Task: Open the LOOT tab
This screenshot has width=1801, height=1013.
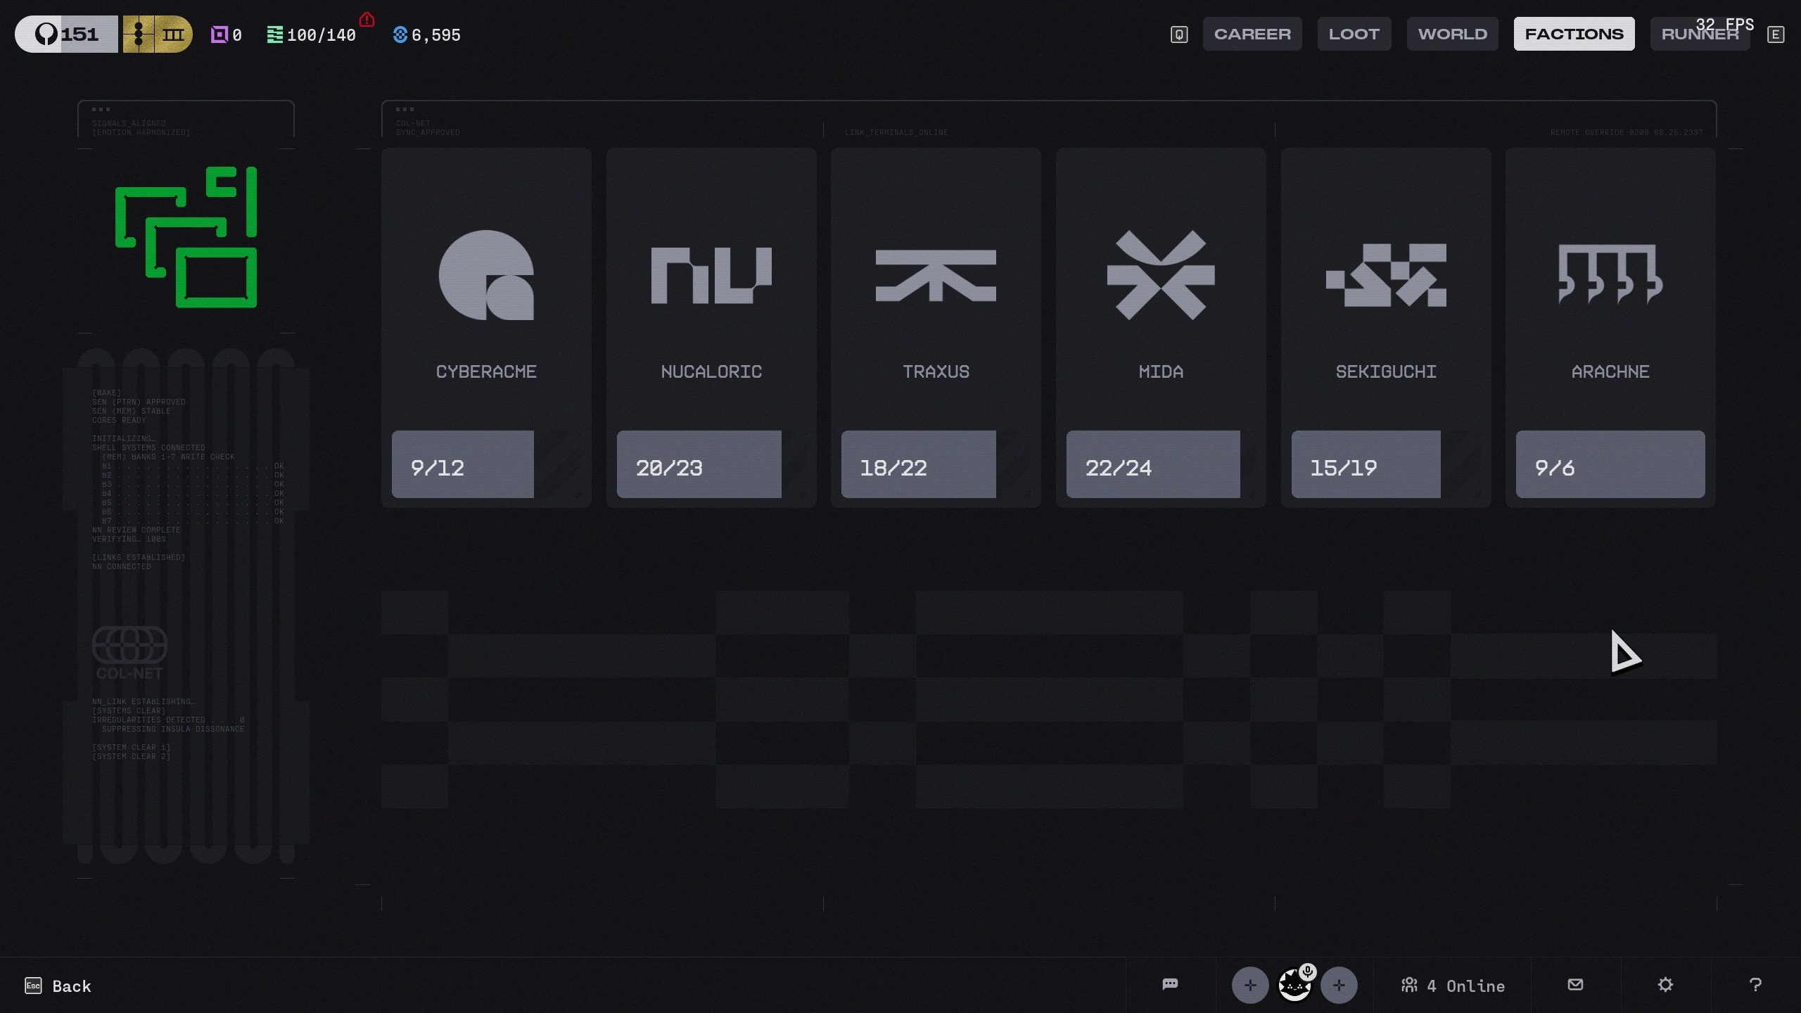Action: (x=1354, y=34)
